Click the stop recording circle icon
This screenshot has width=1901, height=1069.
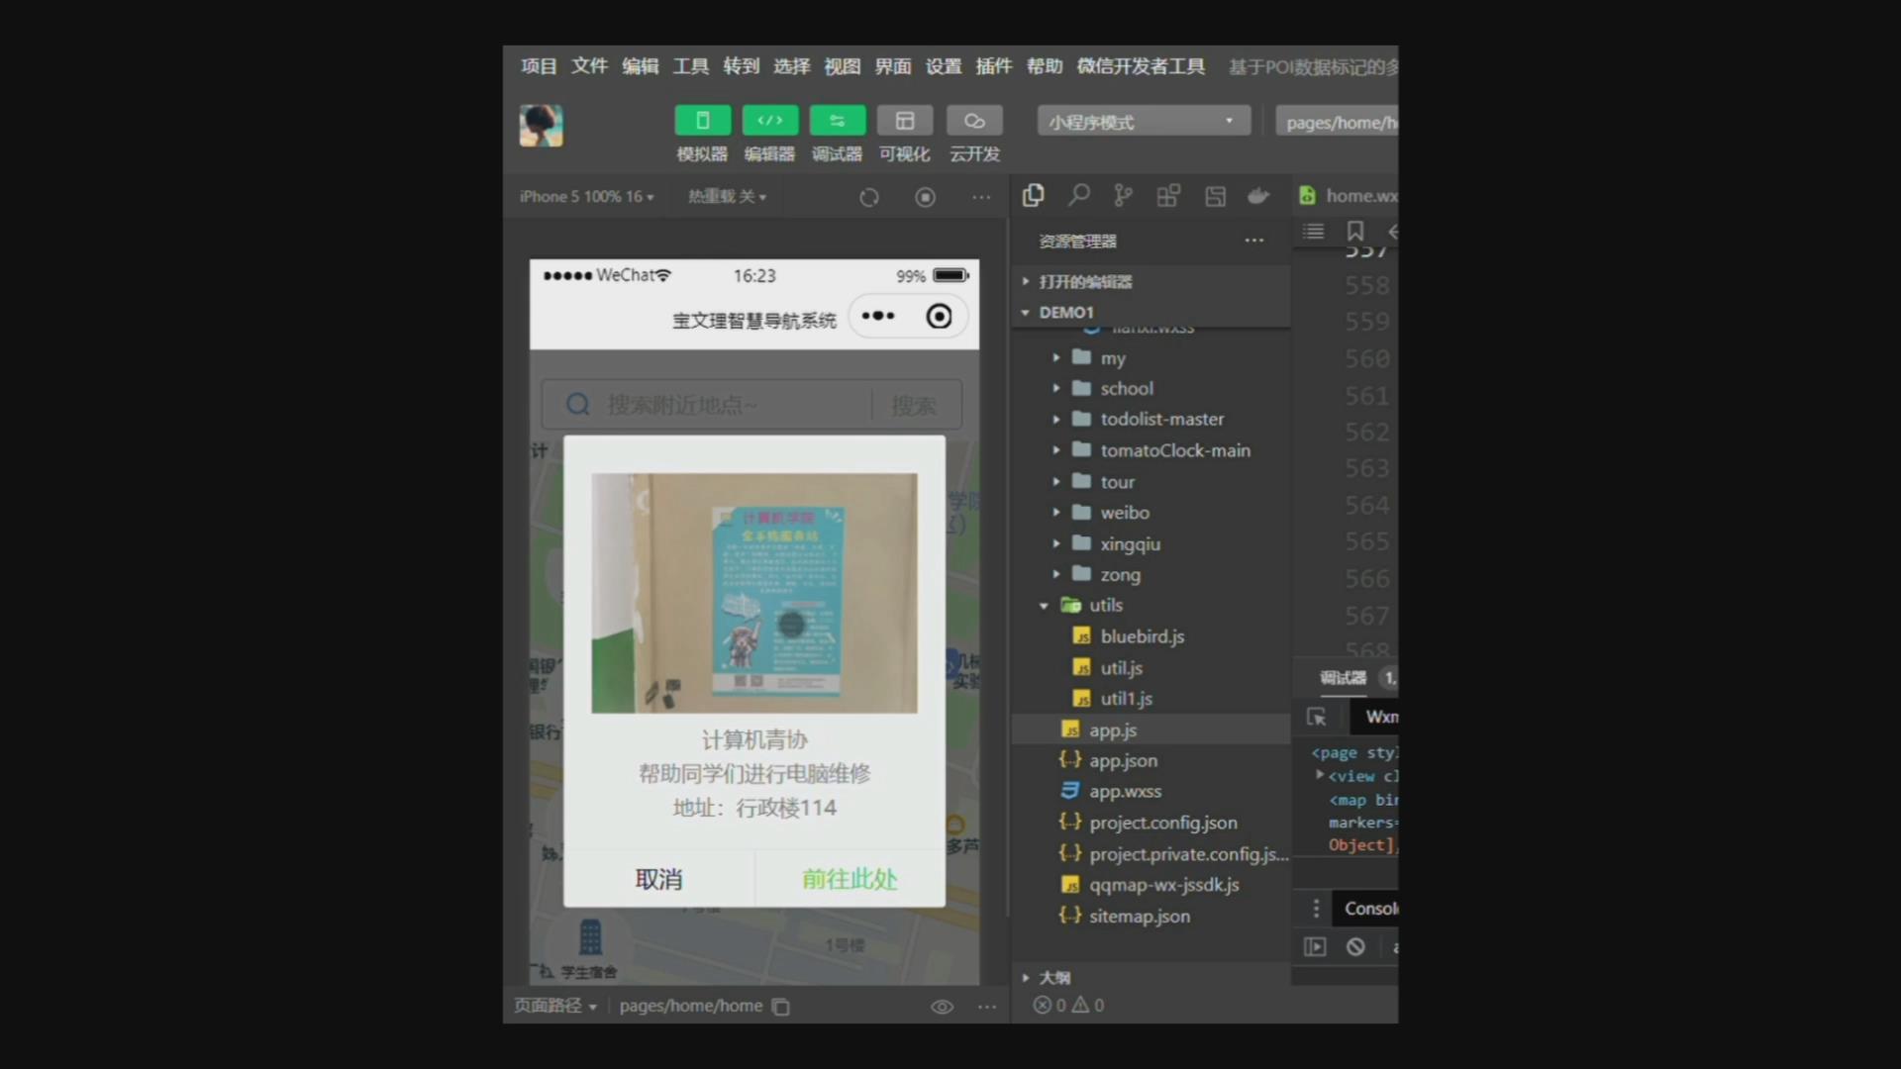[925, 196]
